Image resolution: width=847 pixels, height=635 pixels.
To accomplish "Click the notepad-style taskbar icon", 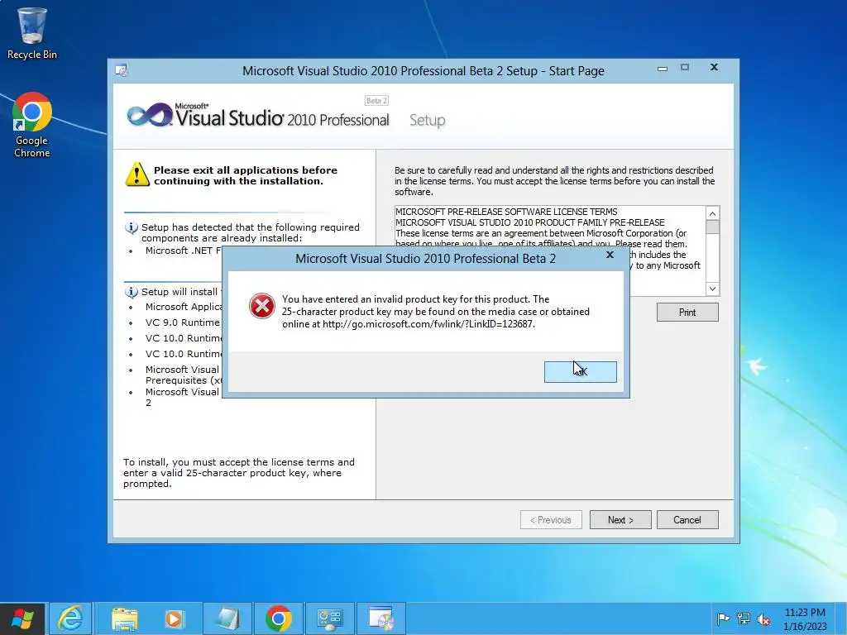I will pyautogui.click(x=227, y=618).
